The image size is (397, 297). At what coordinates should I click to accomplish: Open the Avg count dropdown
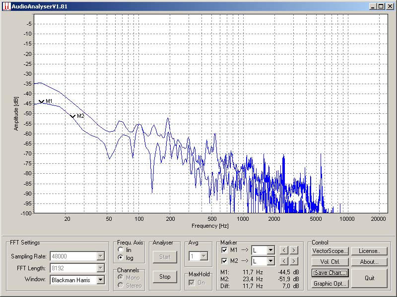click(x=204, y=256)
